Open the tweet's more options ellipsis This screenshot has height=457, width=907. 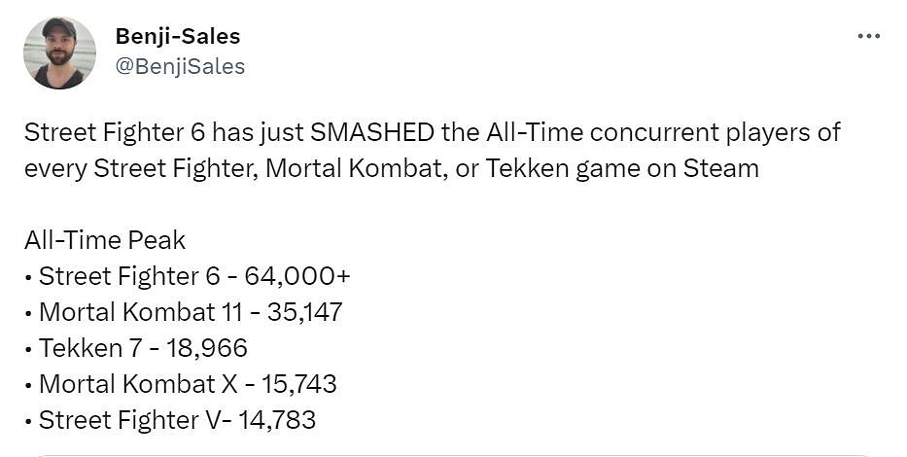868,36
